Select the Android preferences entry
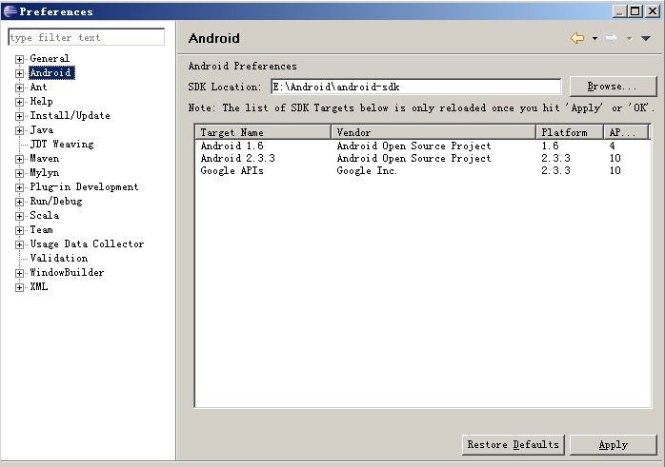 tap(51, 73)
